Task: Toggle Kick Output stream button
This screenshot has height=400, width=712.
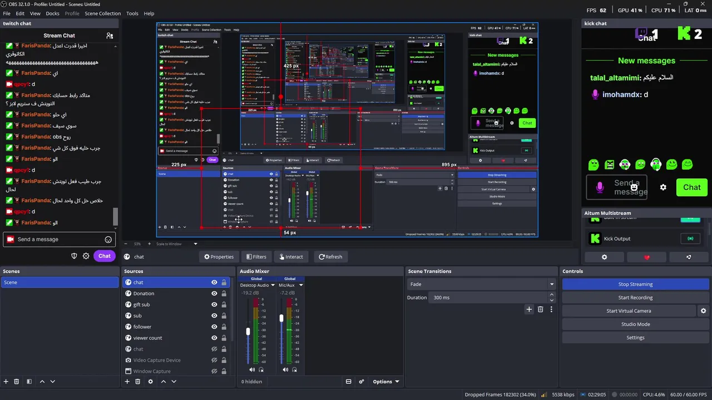Action: 690,238
